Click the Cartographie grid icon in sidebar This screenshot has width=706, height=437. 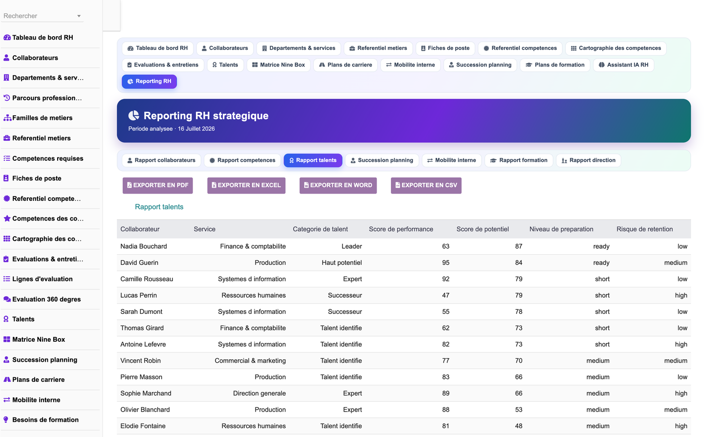7,239
